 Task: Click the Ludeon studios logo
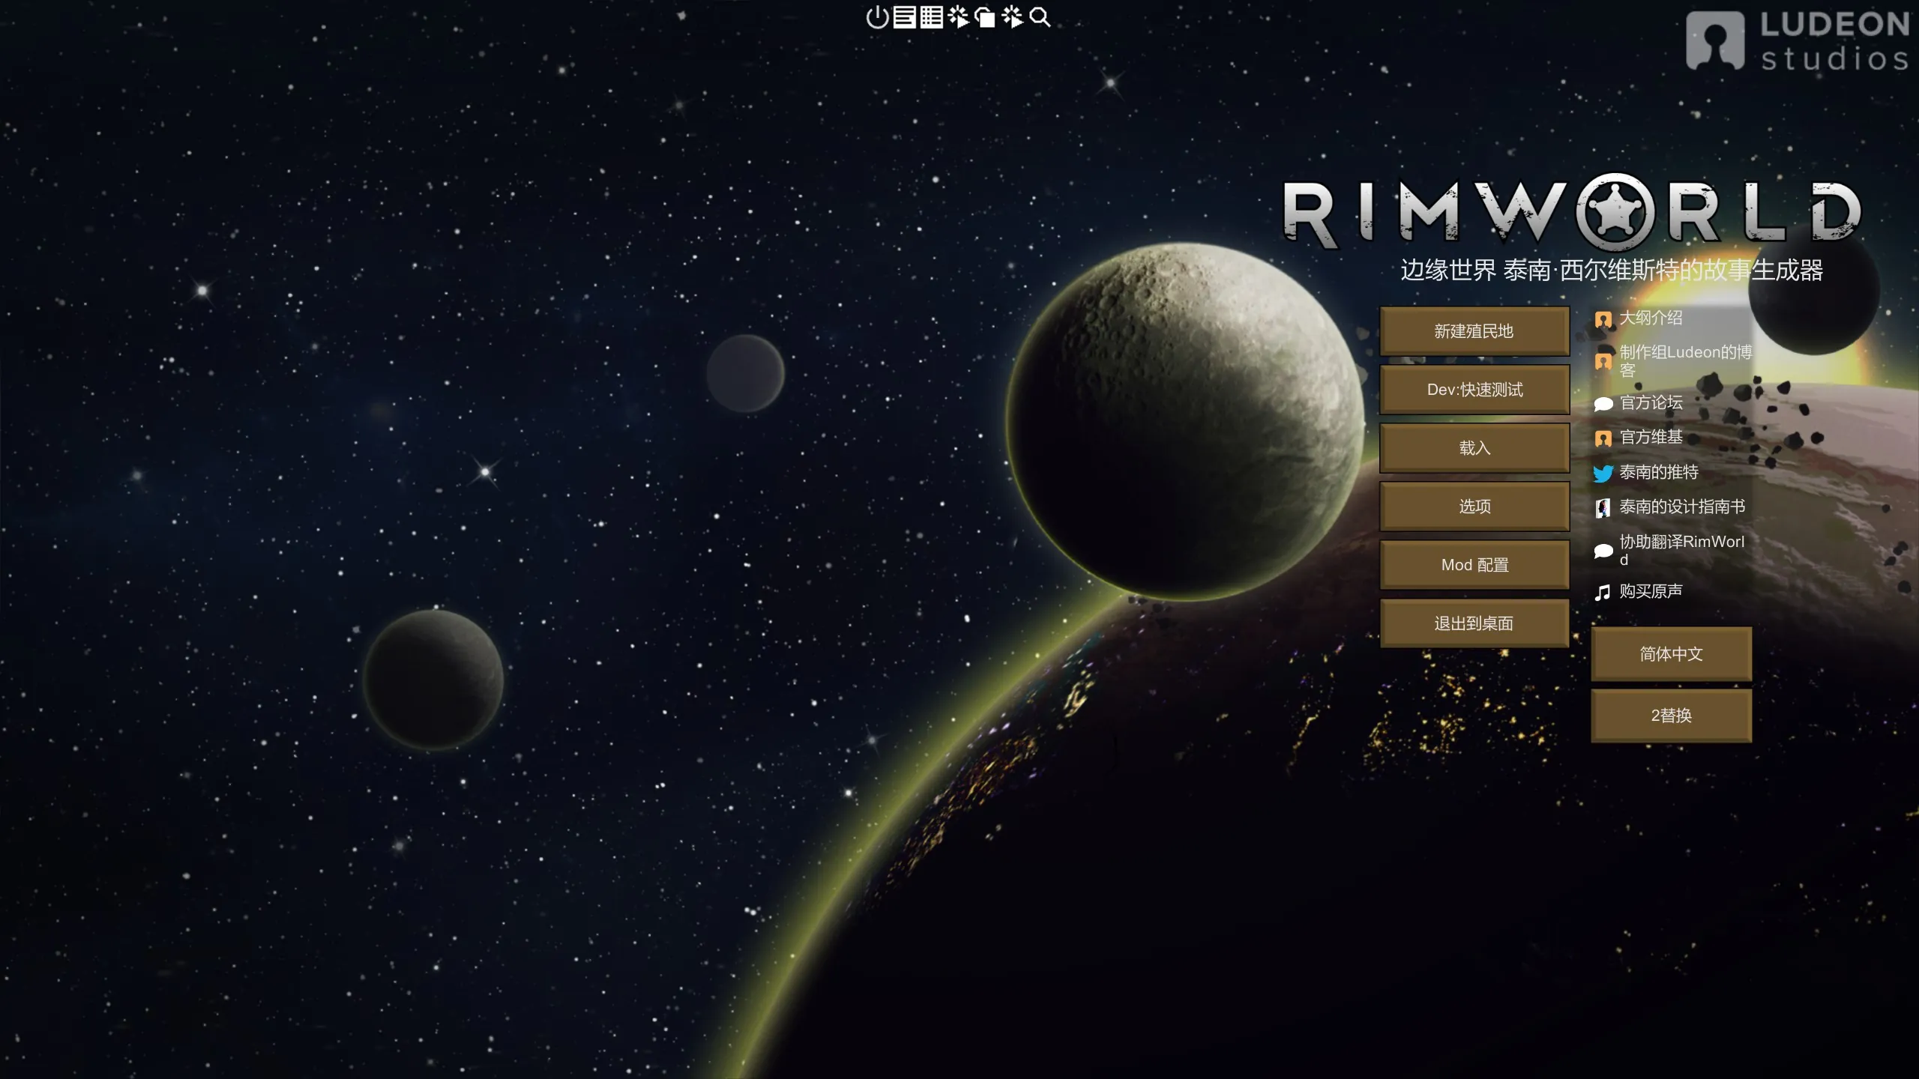click(x=1798, y=41)
